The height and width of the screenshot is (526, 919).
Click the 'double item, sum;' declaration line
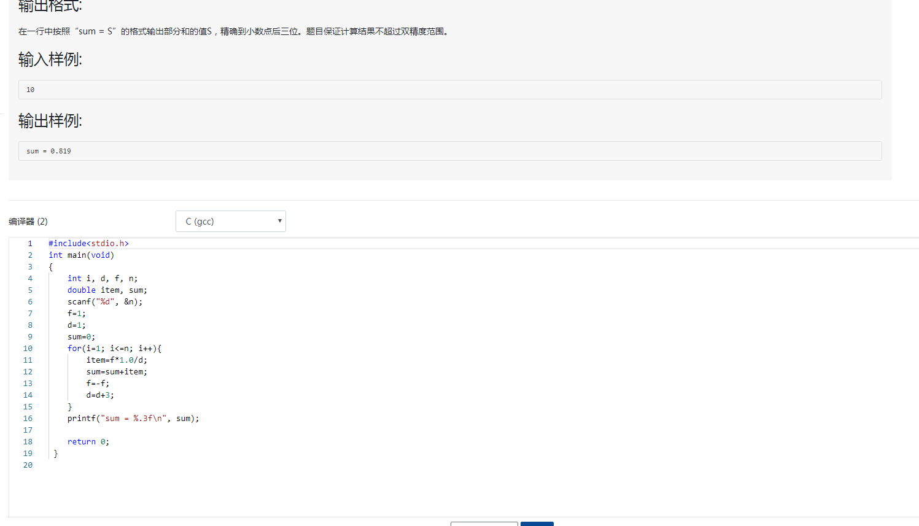tap(107, 290)
